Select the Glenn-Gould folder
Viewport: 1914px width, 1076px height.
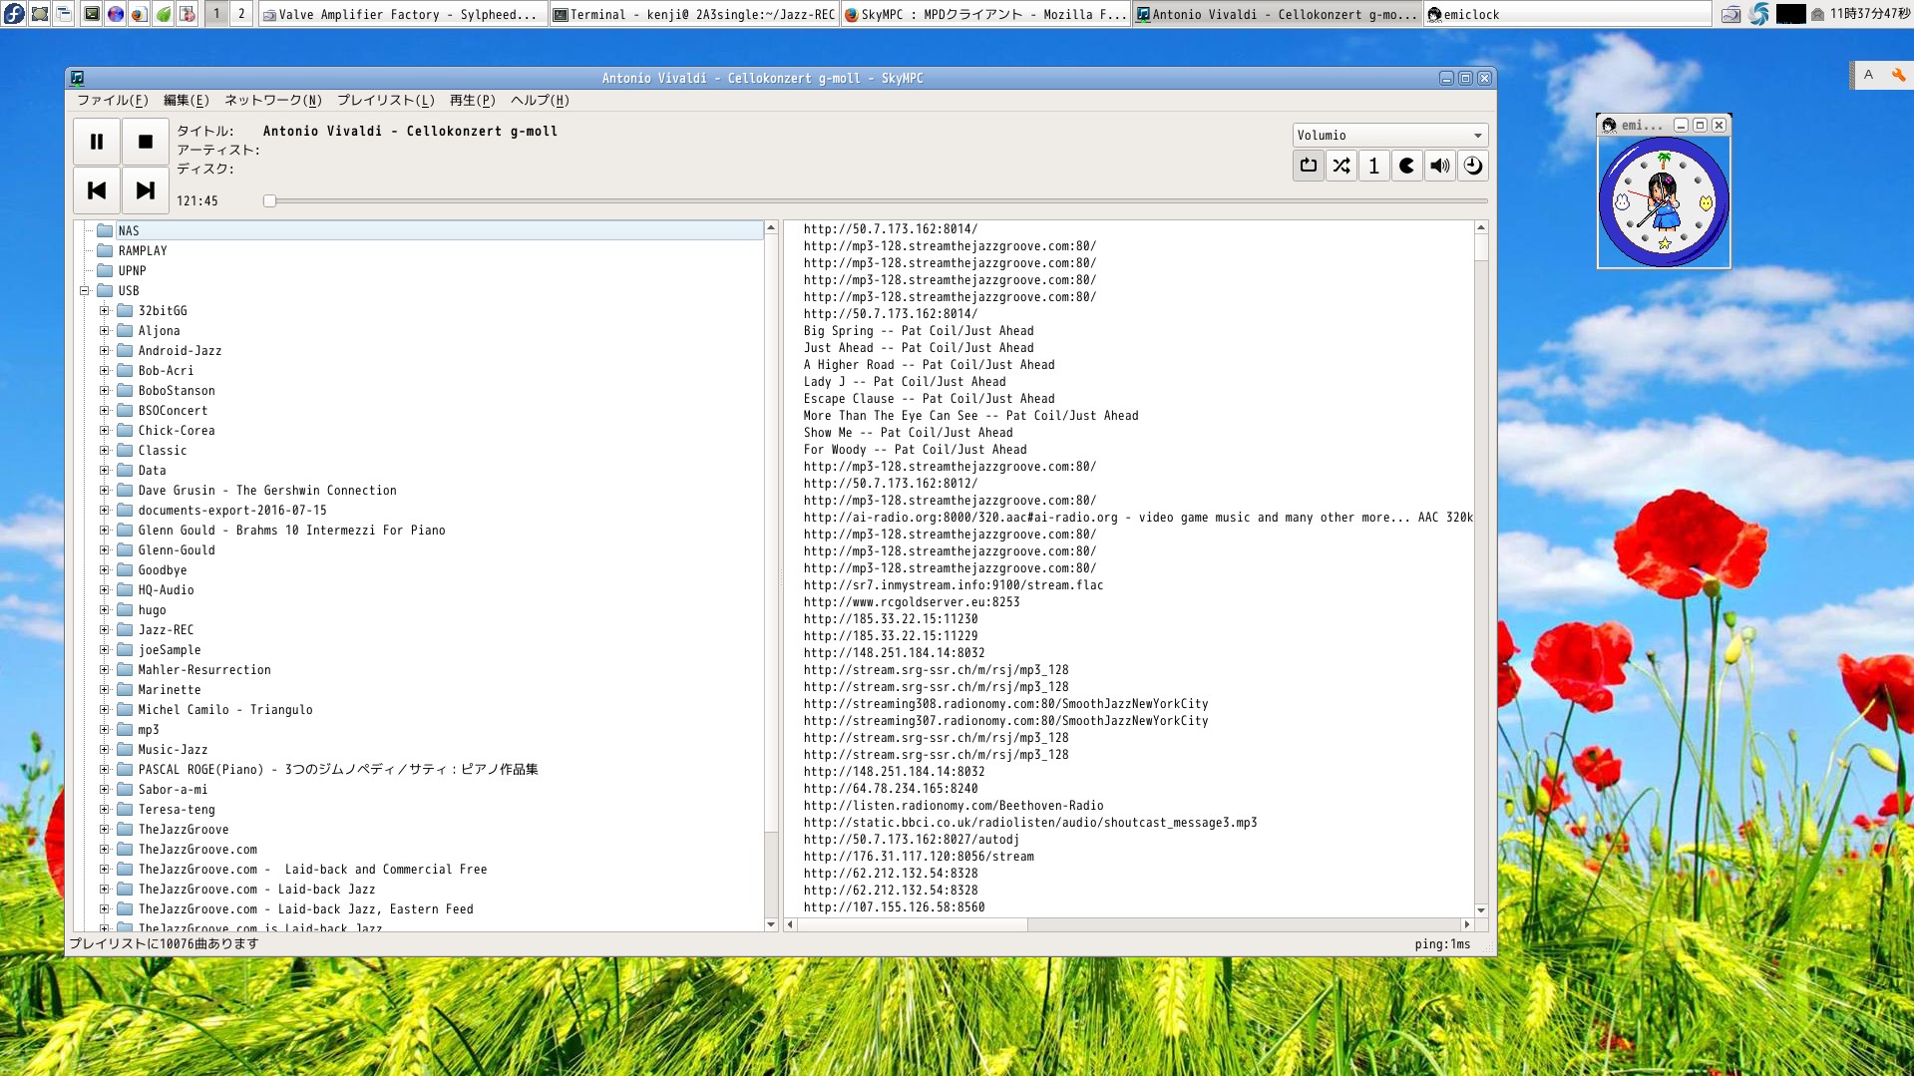coord(176,549)
